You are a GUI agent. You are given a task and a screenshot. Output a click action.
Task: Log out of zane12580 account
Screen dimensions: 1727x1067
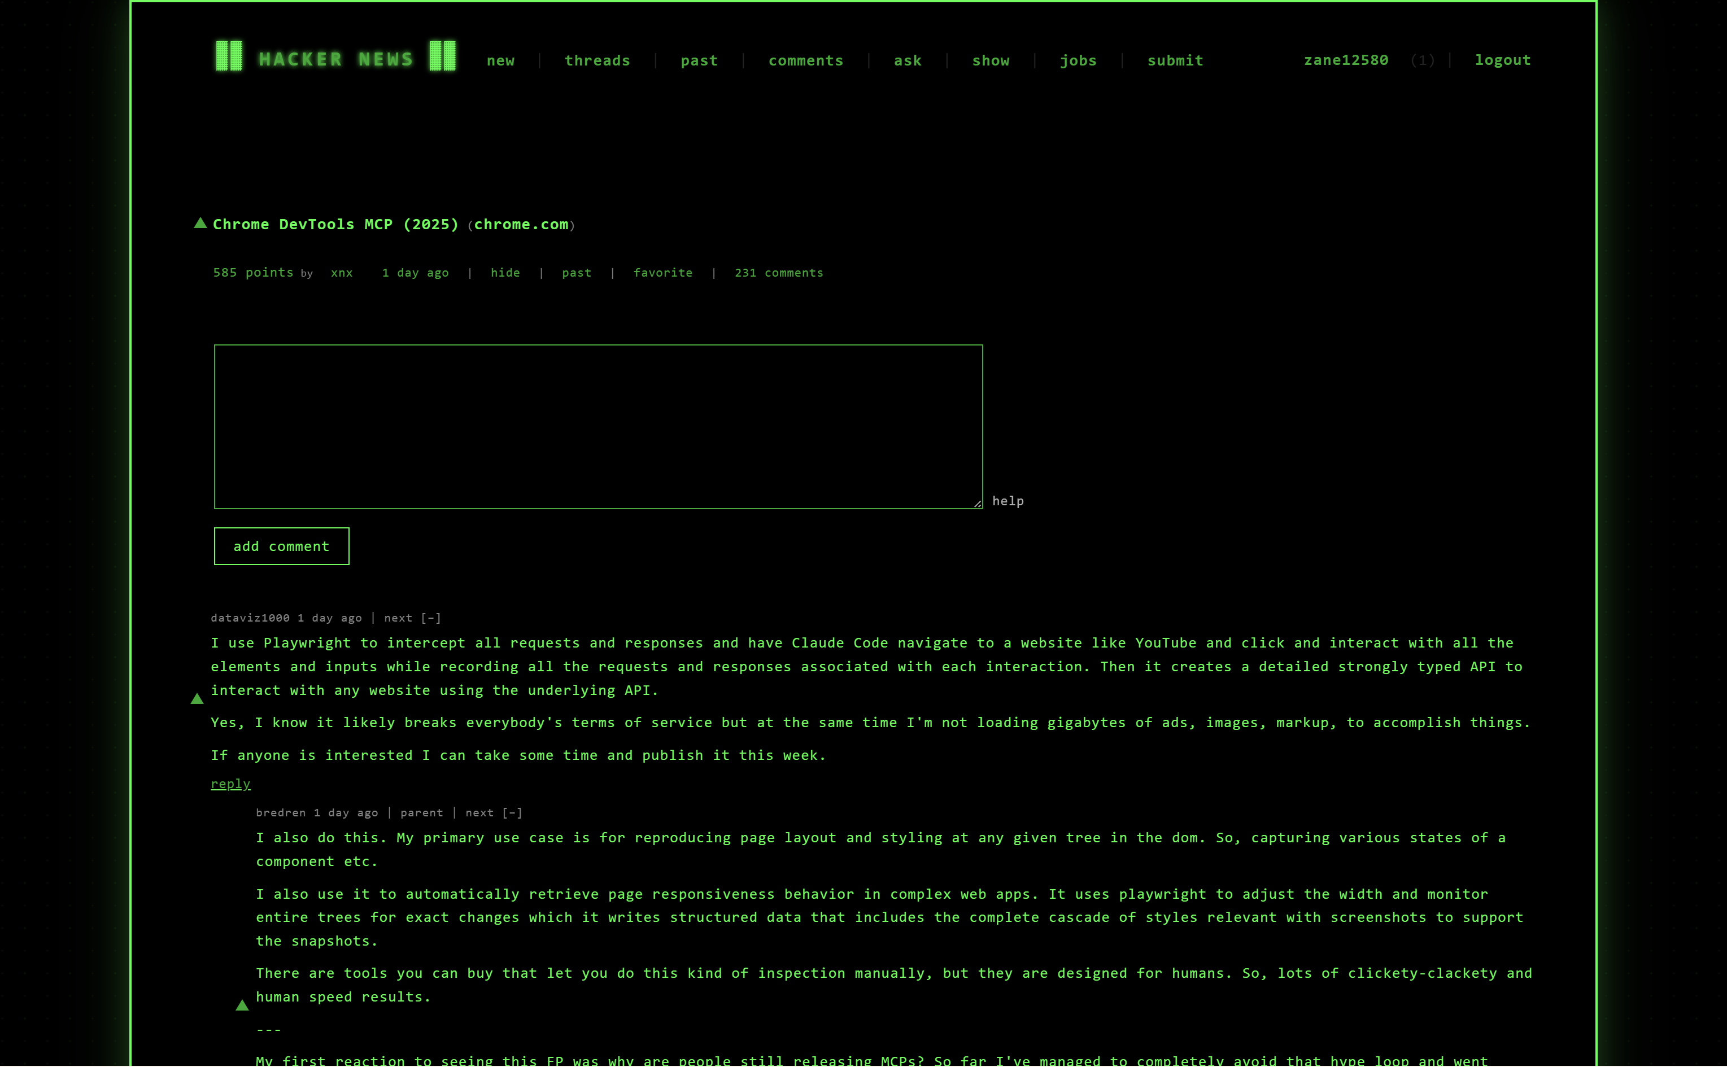(1502, 60)
